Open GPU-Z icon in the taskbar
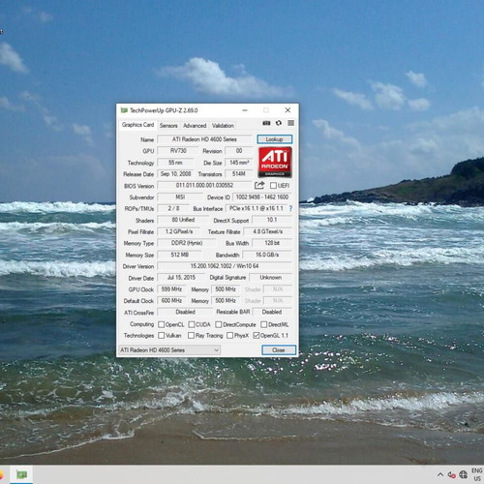Screen dimensions: 484x484 21,474
